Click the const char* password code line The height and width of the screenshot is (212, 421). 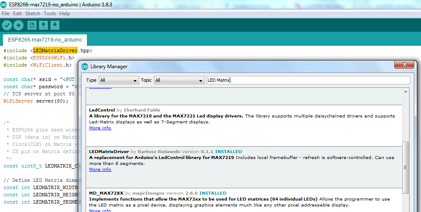point(41,86)
